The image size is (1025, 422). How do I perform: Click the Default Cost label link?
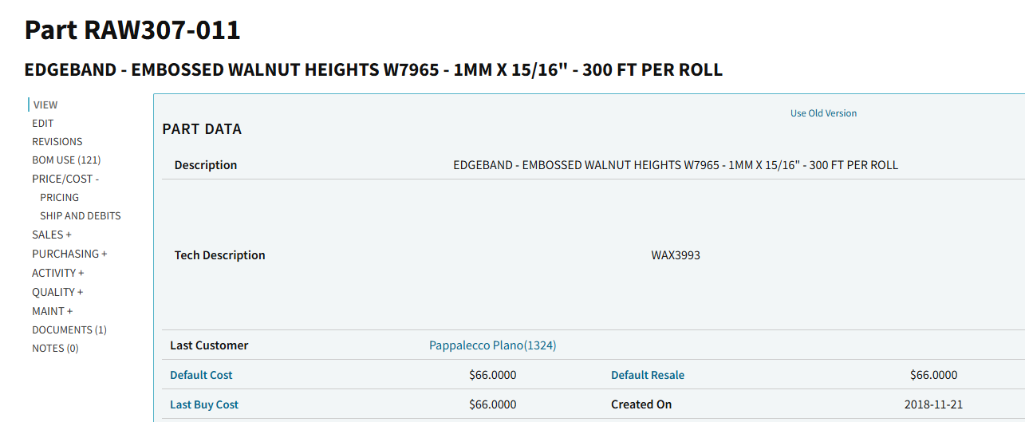click(x=201, y=375)
